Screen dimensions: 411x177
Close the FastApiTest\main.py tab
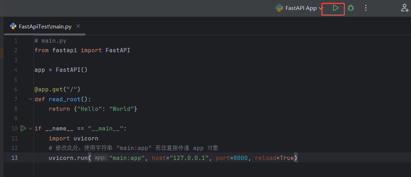(x=78, y=26)
